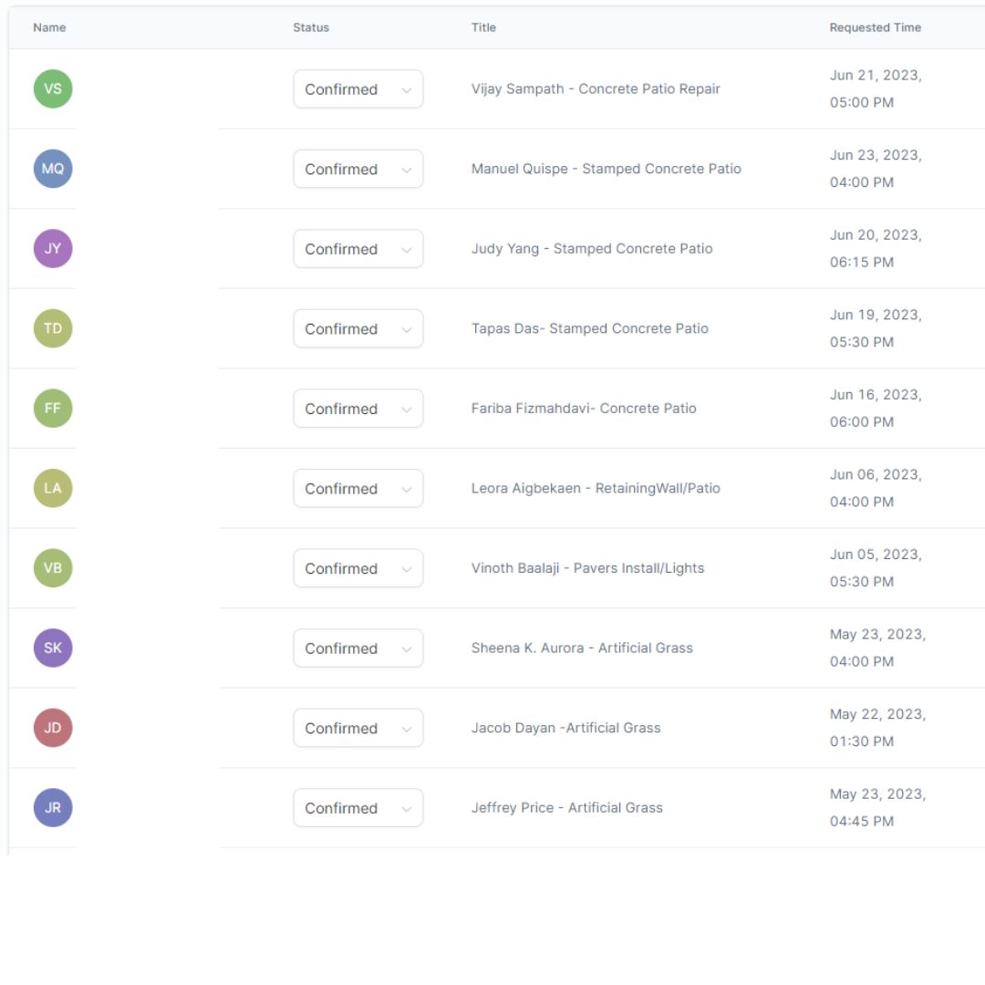
Task: Select the JY purple avatar
Action: [53, 249]
